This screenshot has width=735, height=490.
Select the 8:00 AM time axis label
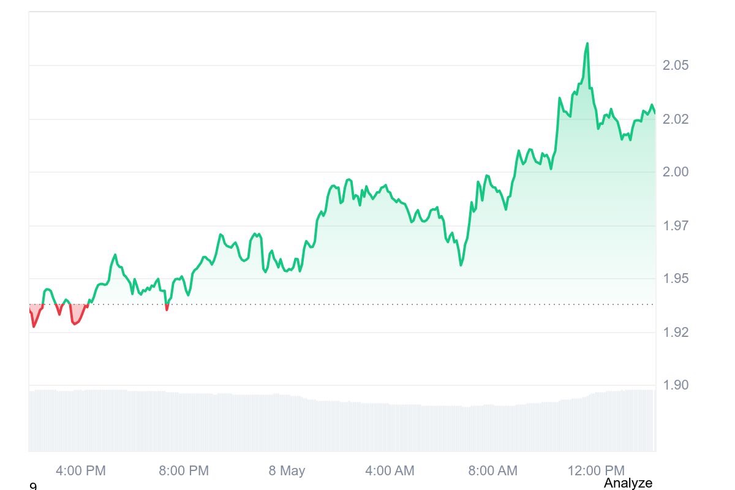coord(492,471)
